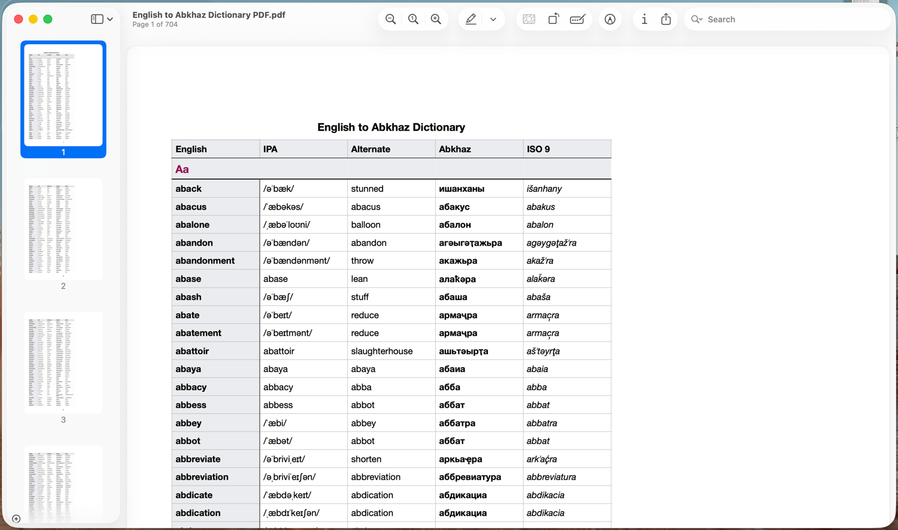The height and width of the screenshot is (530, 898).
Task: Toggle the sidebar visibility
Action: click(x=96, y=19)
